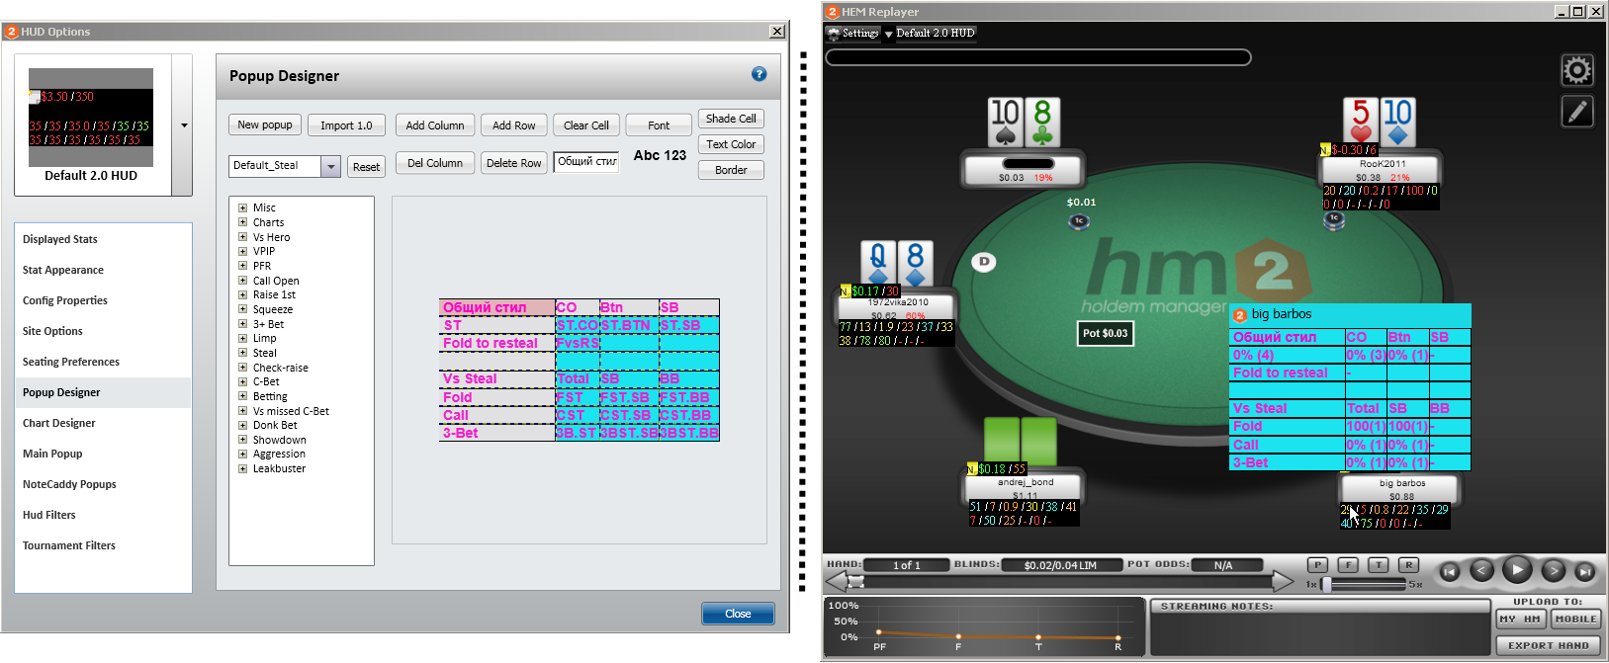Expand the Leakbuster stats category
Viewport: 1609px width, 663px height.
(242, 468)
